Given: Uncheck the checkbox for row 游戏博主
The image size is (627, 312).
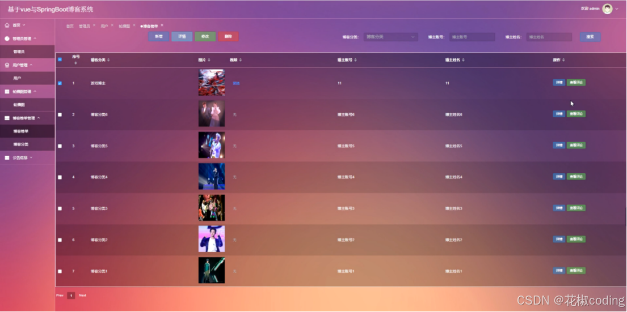Looking at the screenshot, I should coord(60,83).
